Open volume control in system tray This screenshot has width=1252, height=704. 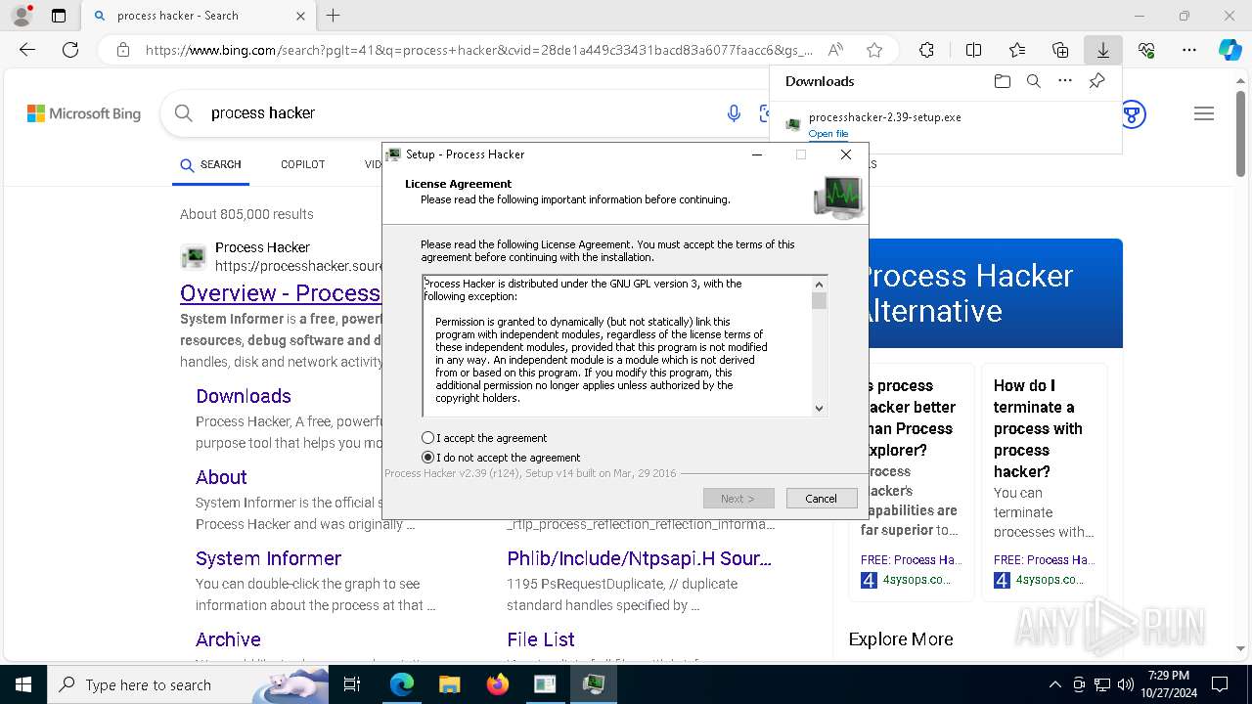click(x=1126, y=684)
